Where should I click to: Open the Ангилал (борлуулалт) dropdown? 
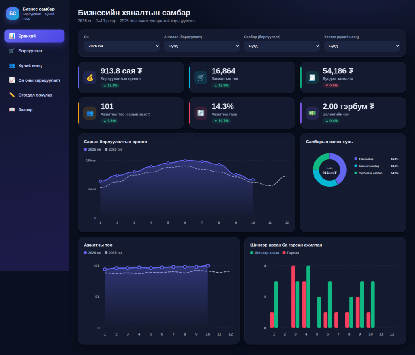tap(202, 46)
